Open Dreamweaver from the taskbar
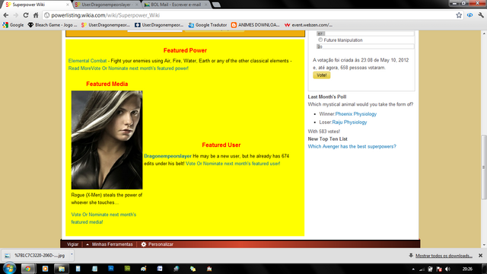This screenshot has width=487, height=274. pyautogui.click(x=127, y=269)
